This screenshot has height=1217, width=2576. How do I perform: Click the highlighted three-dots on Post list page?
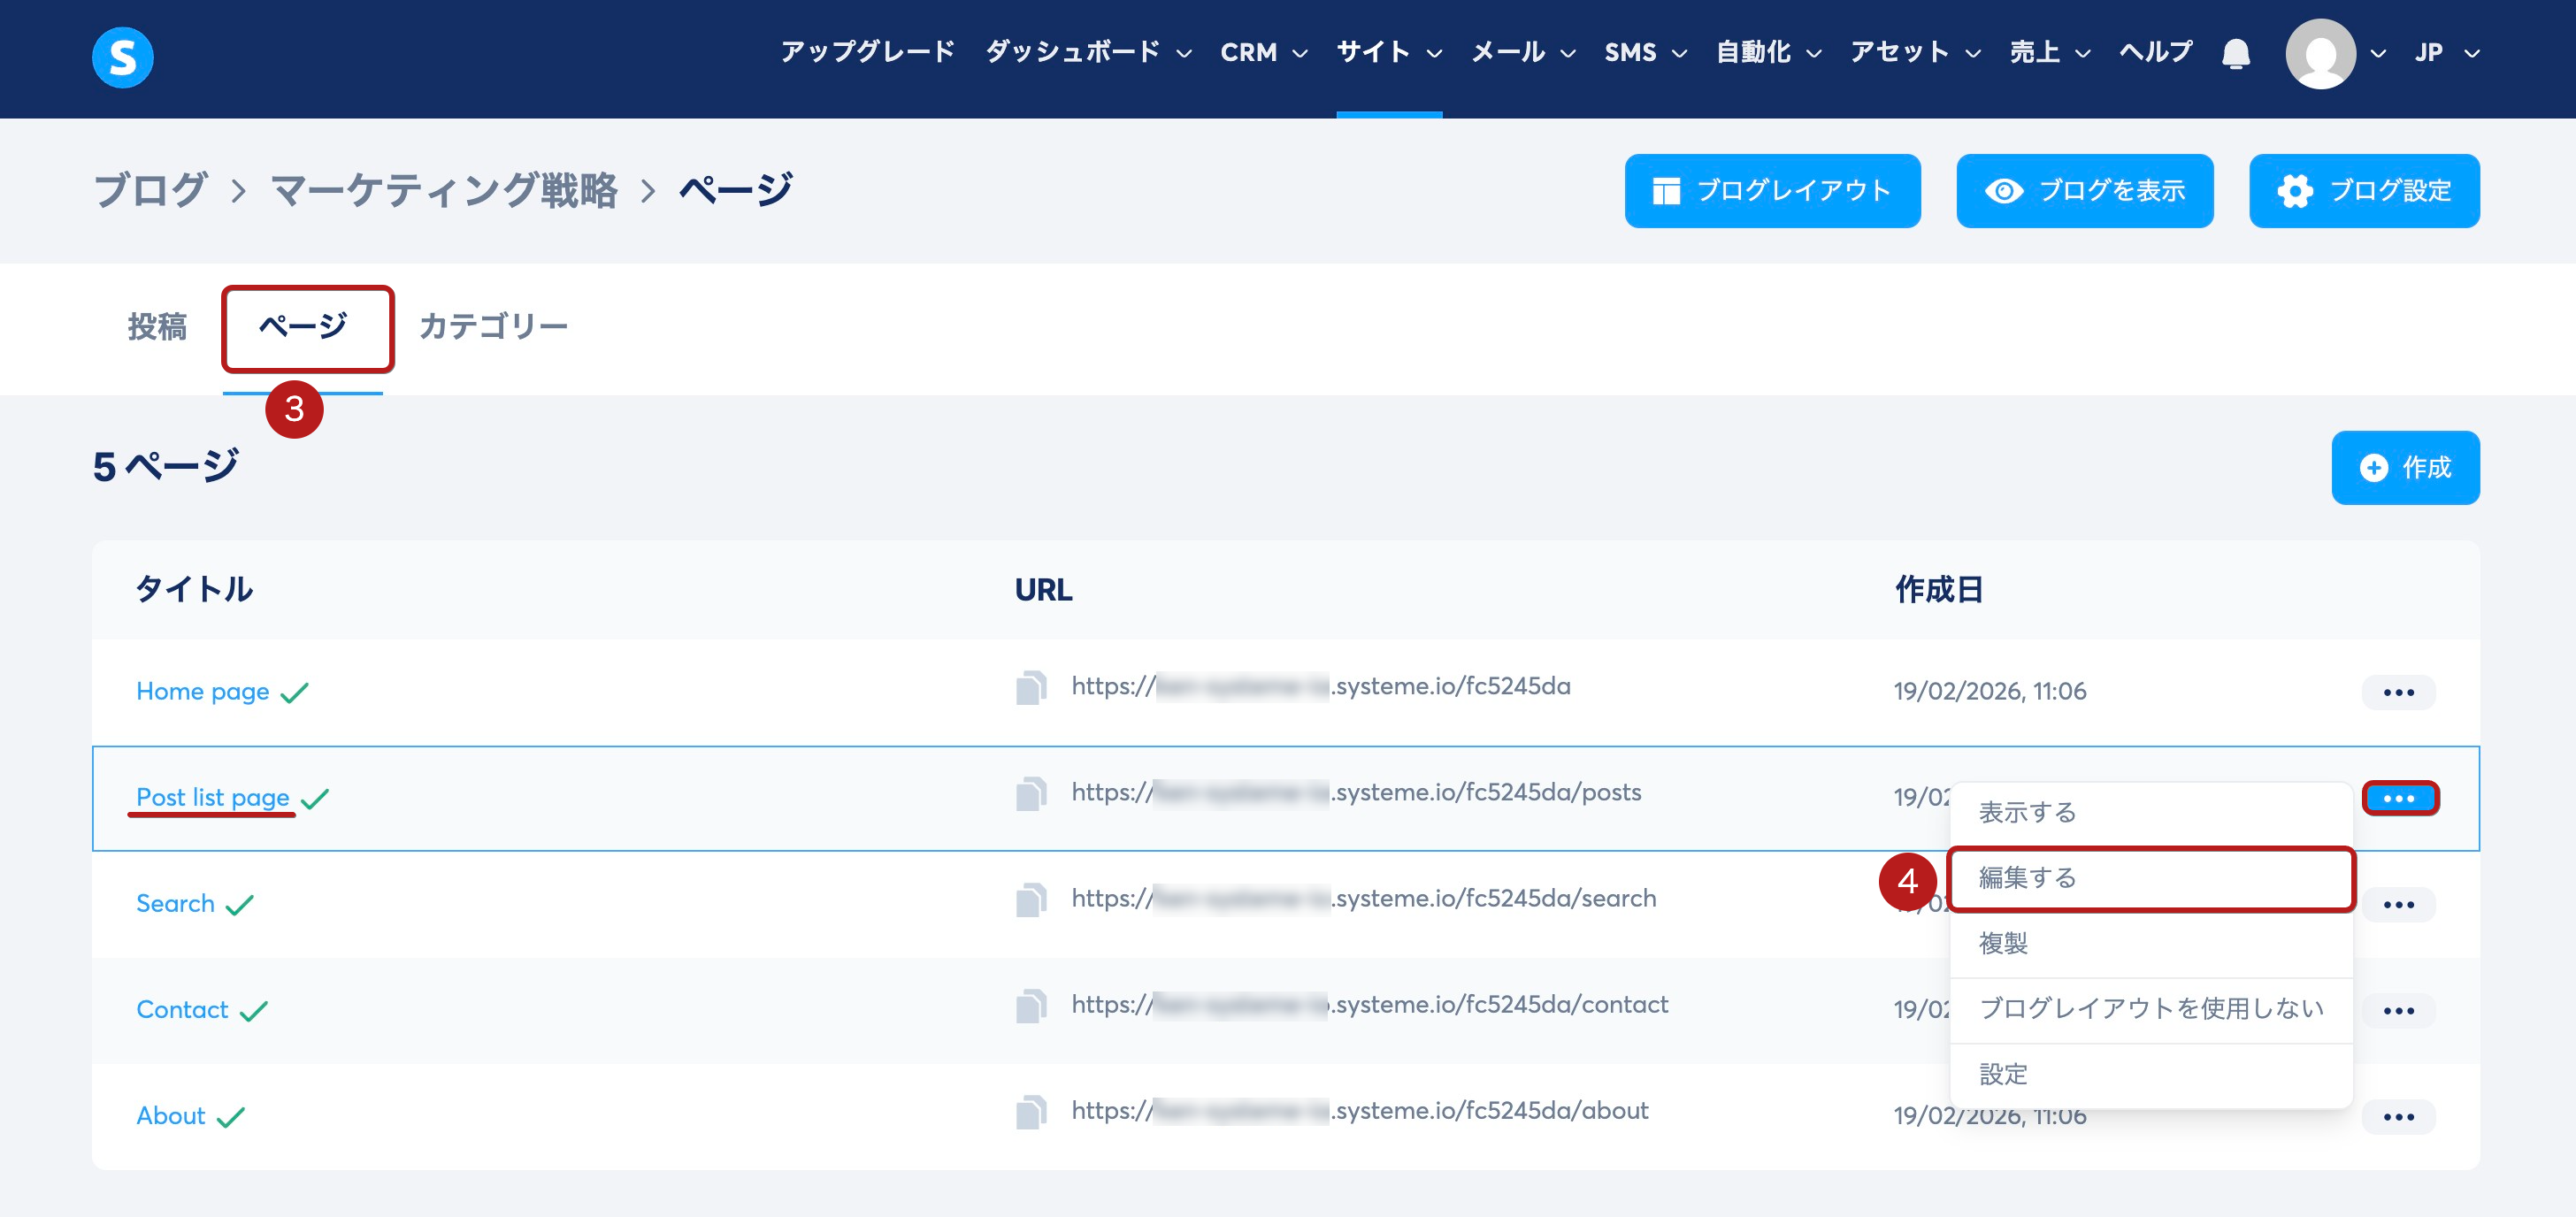2399,798
